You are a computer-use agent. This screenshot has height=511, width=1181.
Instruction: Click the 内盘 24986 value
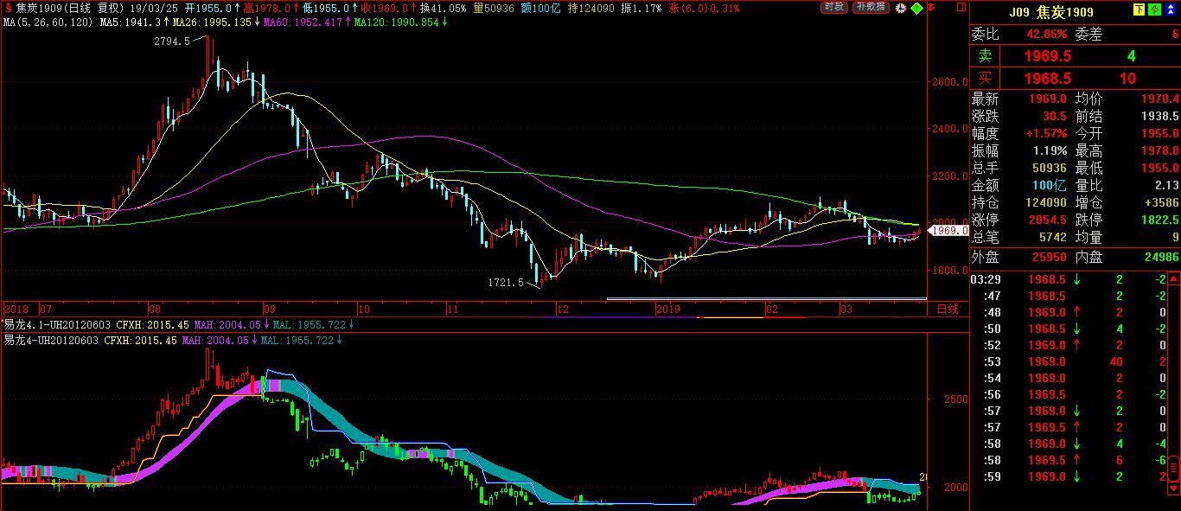tap(1160, 257)
